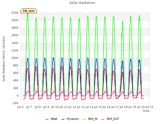Toggle the RNet legend entry
Image resolution: width=165 pixels, height=124 pixels.
(x=52, y=119)
